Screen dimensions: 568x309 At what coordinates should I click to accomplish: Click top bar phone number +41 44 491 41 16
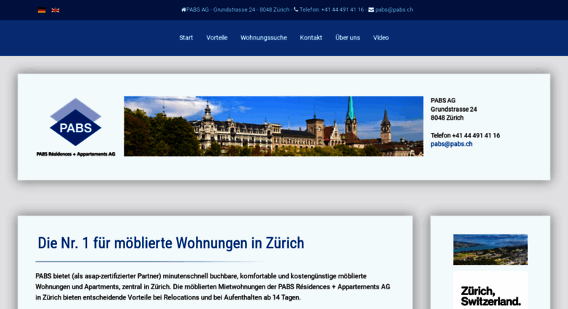(x=342, y=9)
